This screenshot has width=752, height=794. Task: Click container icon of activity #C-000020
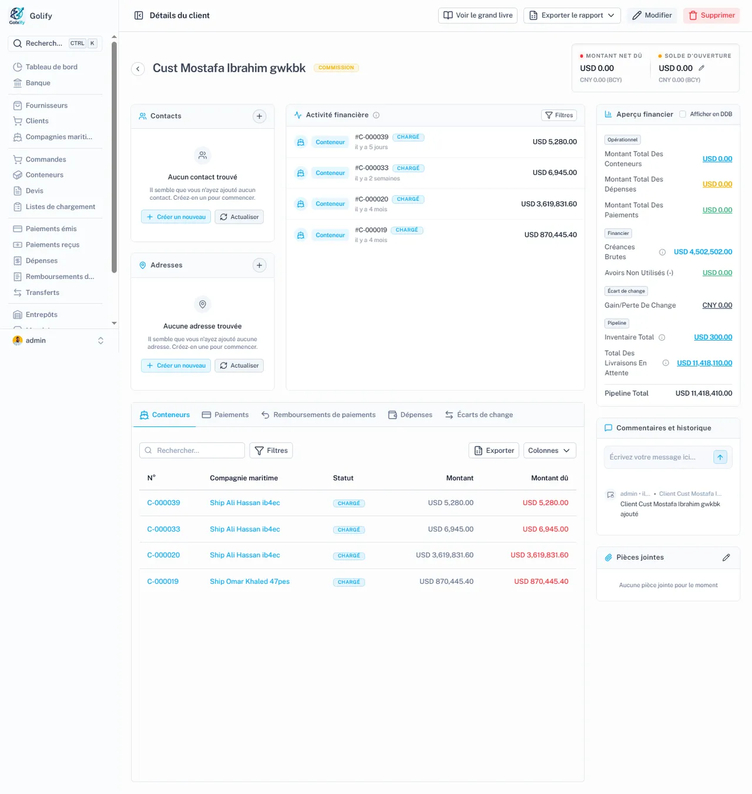pyautogui.click(x=300, y=204)
